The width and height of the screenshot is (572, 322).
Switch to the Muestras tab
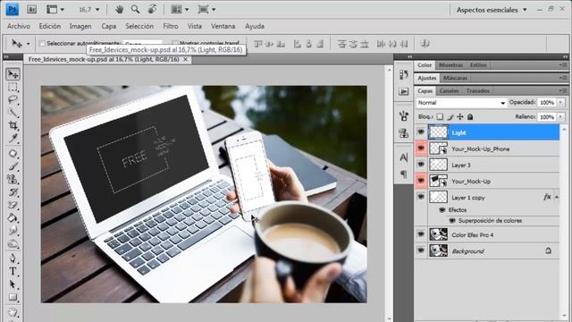pos(450,65)
